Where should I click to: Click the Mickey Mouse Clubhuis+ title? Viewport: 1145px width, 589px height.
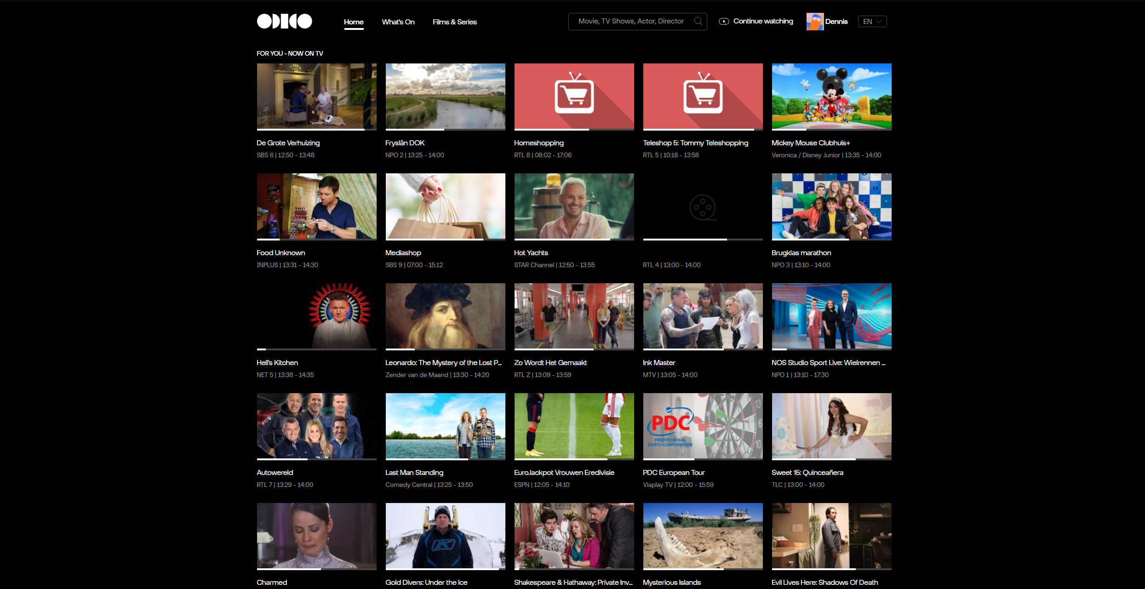pyautogui.click(x=811, y=143)
